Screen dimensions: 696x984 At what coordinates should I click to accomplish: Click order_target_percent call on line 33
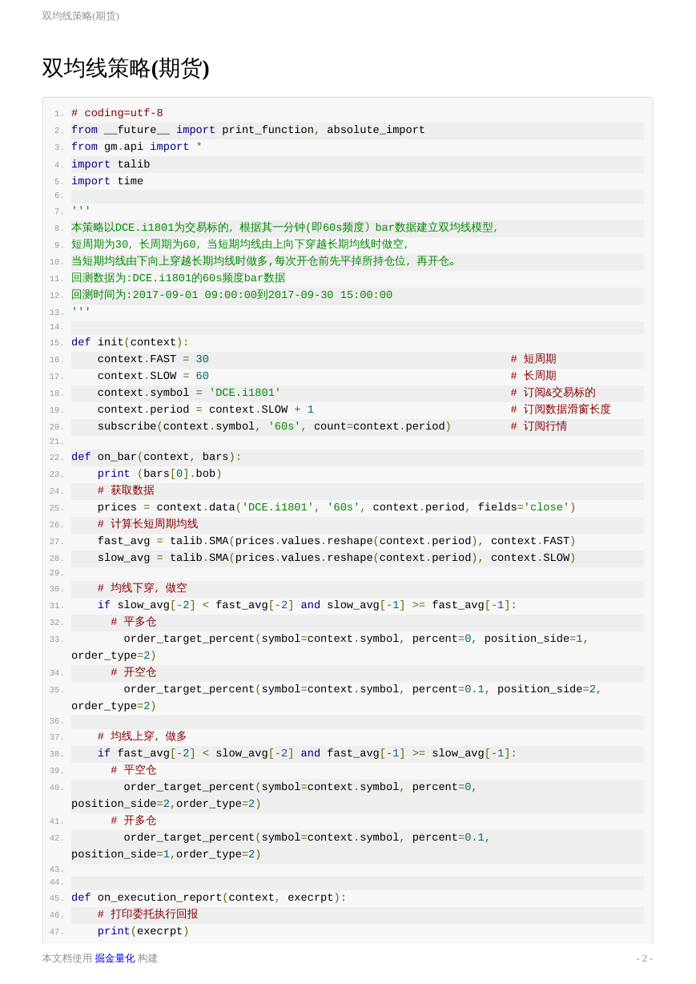point(330,647)
